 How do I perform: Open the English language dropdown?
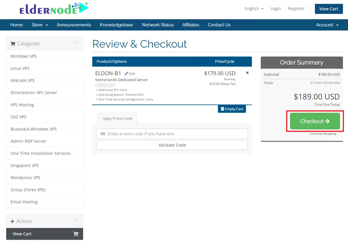(x=254, y=9)
